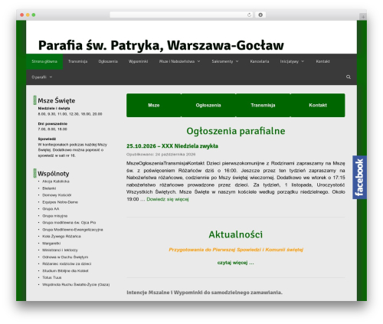Open Wspólnota Ruchu Światło-Życie (Oaza) link
This screenshot has width=383, height=324.
[76, 284]
